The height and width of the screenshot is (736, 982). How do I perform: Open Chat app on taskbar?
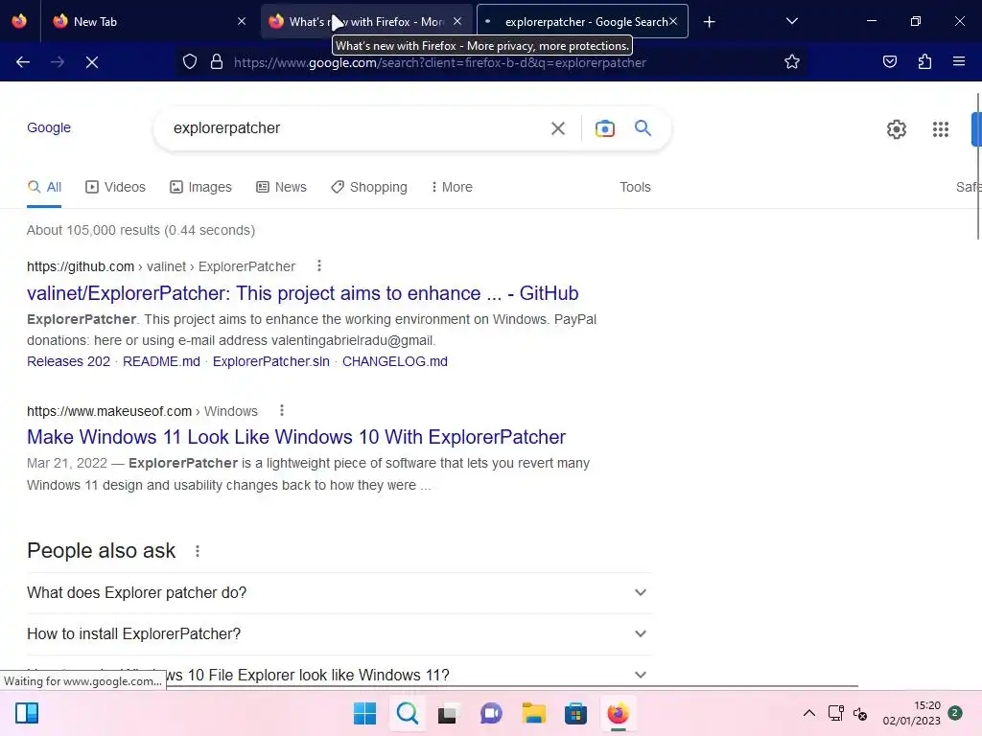coord(491,713)
